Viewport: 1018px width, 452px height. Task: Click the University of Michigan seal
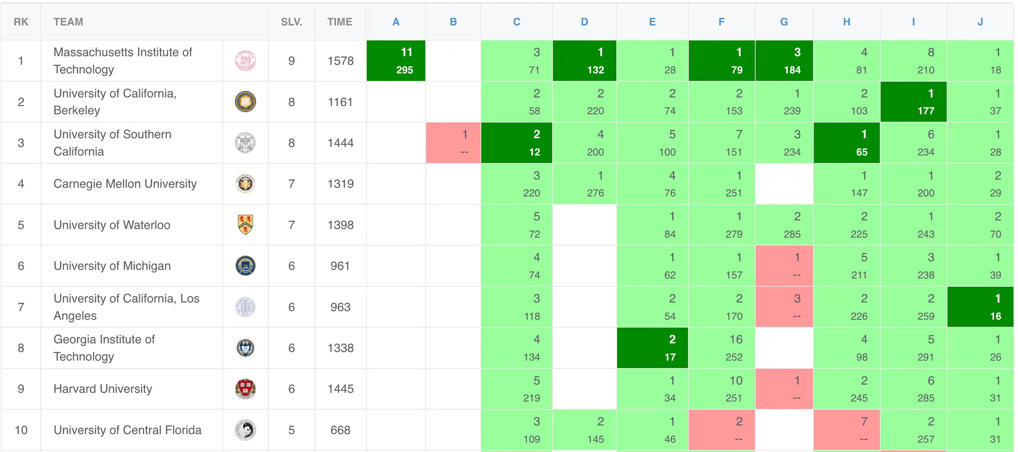245,266
